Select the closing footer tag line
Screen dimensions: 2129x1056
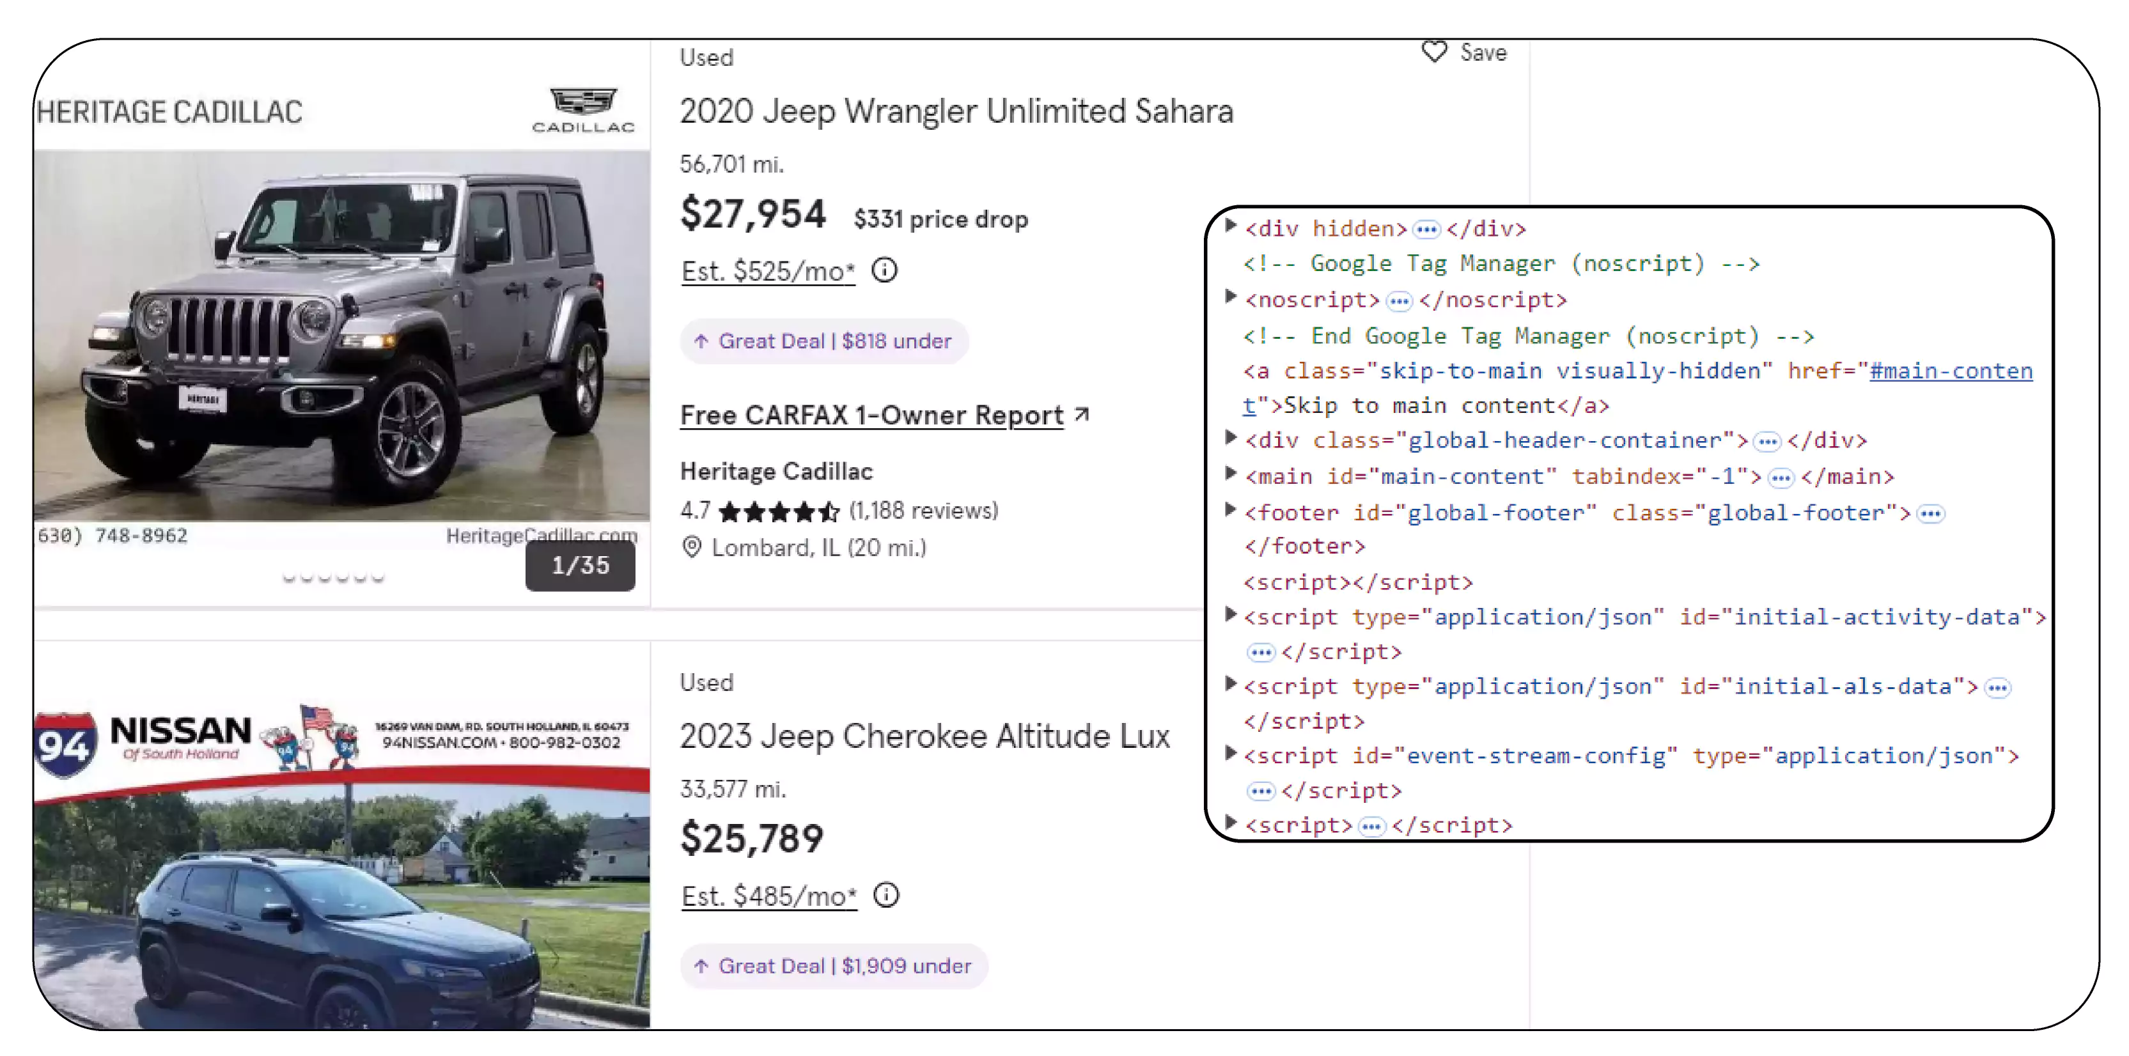pos(1304,546)
